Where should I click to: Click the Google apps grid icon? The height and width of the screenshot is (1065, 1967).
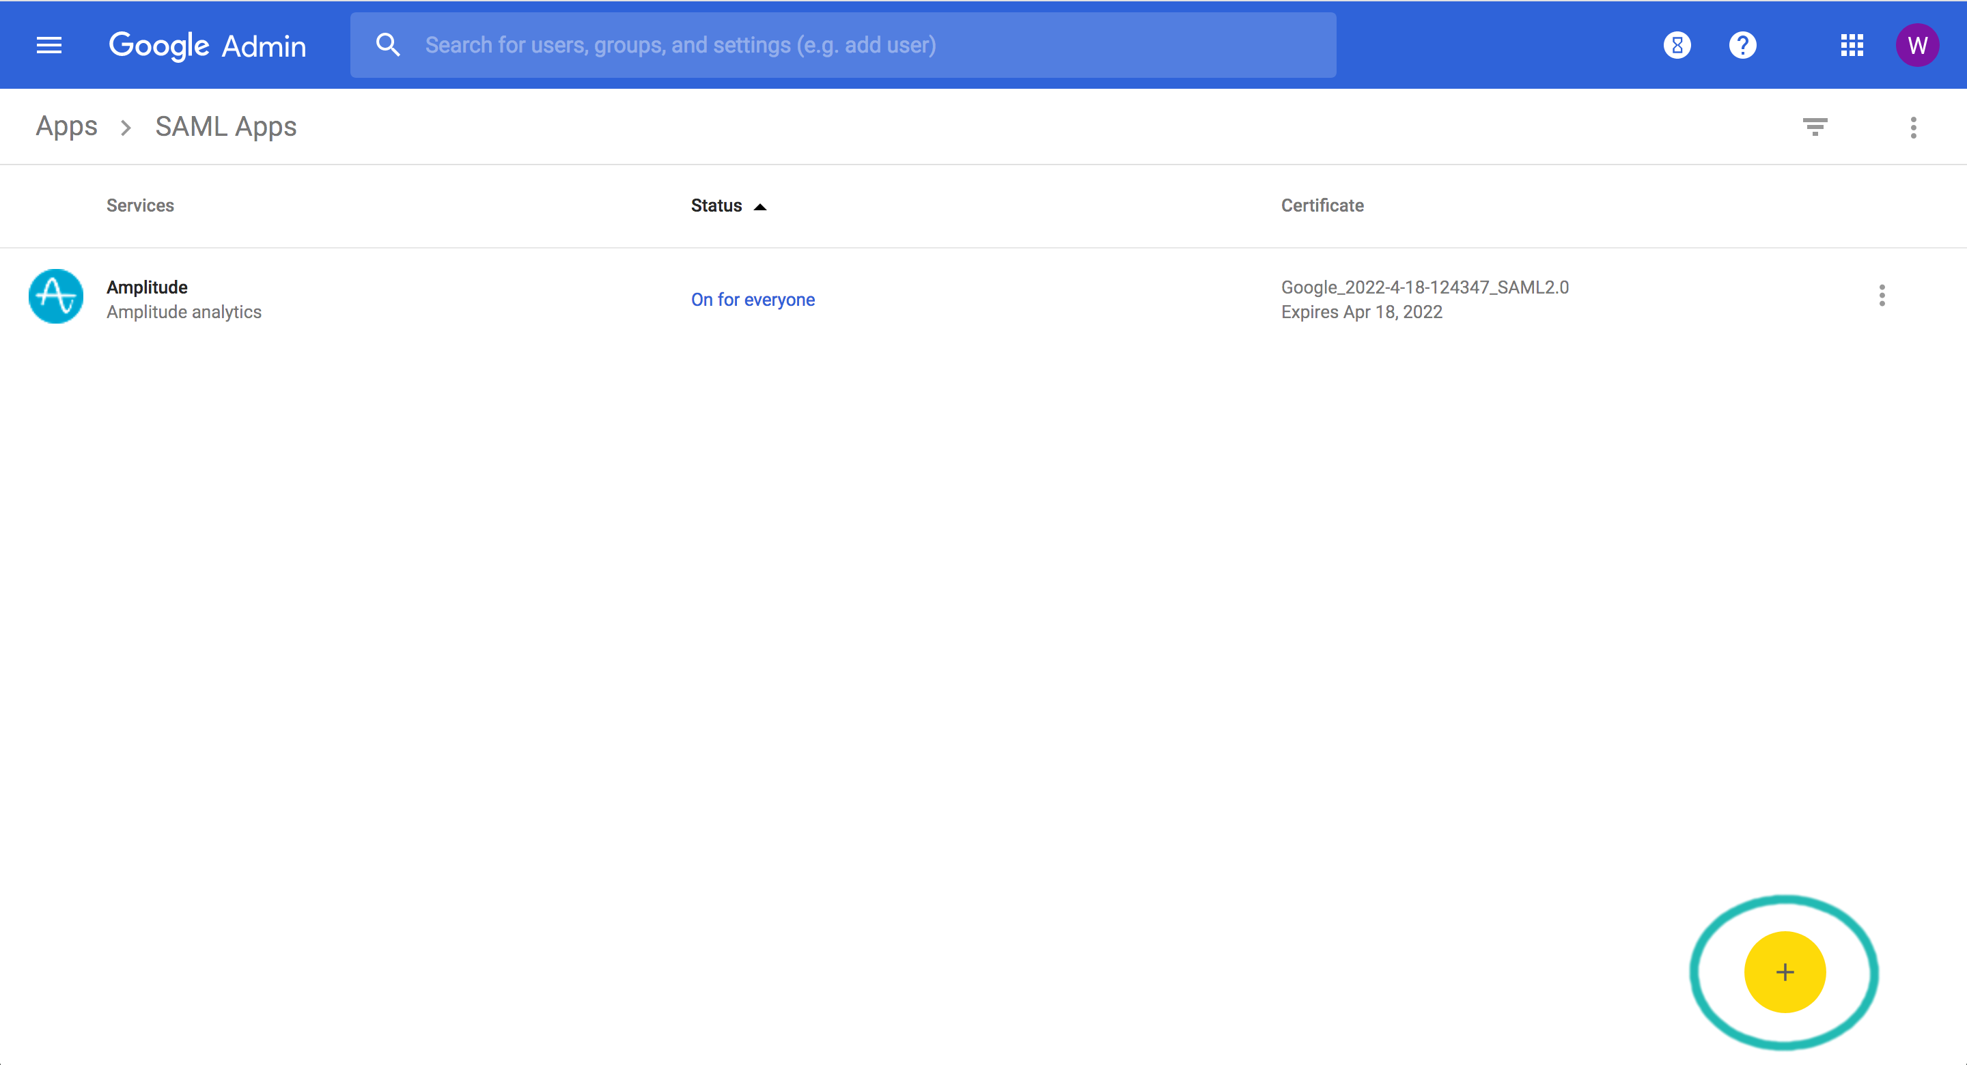(1852, 44)
